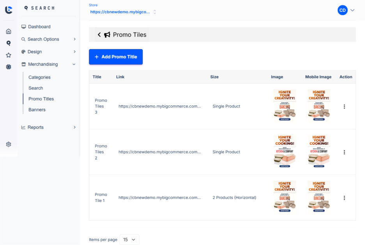The image size is (365, 245).
Task: Click the chip icon in left rail
Action: coord(9,67)
